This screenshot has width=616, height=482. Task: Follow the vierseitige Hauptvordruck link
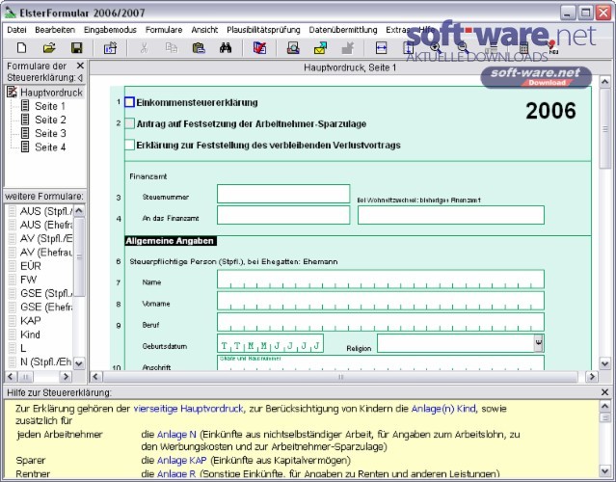tap(188, 409)
